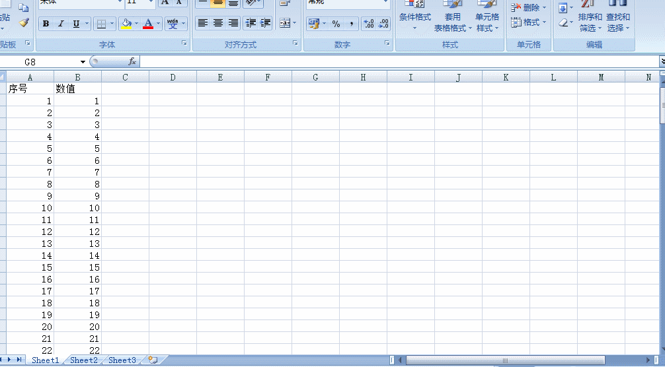The height and width of the screenshot is (367, 665).
Task: Apply the yellow fill color bucket
Action: [126, 23]
